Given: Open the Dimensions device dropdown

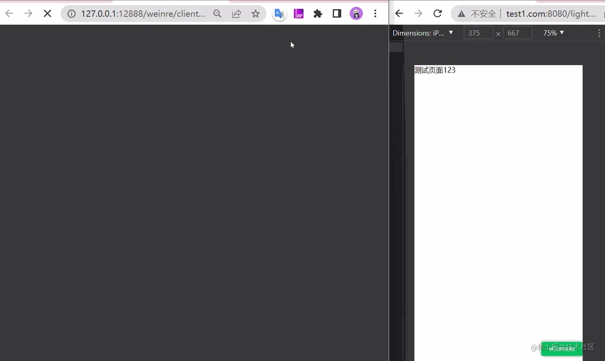Looking at the screenshot, I should [x=423, y=33].
